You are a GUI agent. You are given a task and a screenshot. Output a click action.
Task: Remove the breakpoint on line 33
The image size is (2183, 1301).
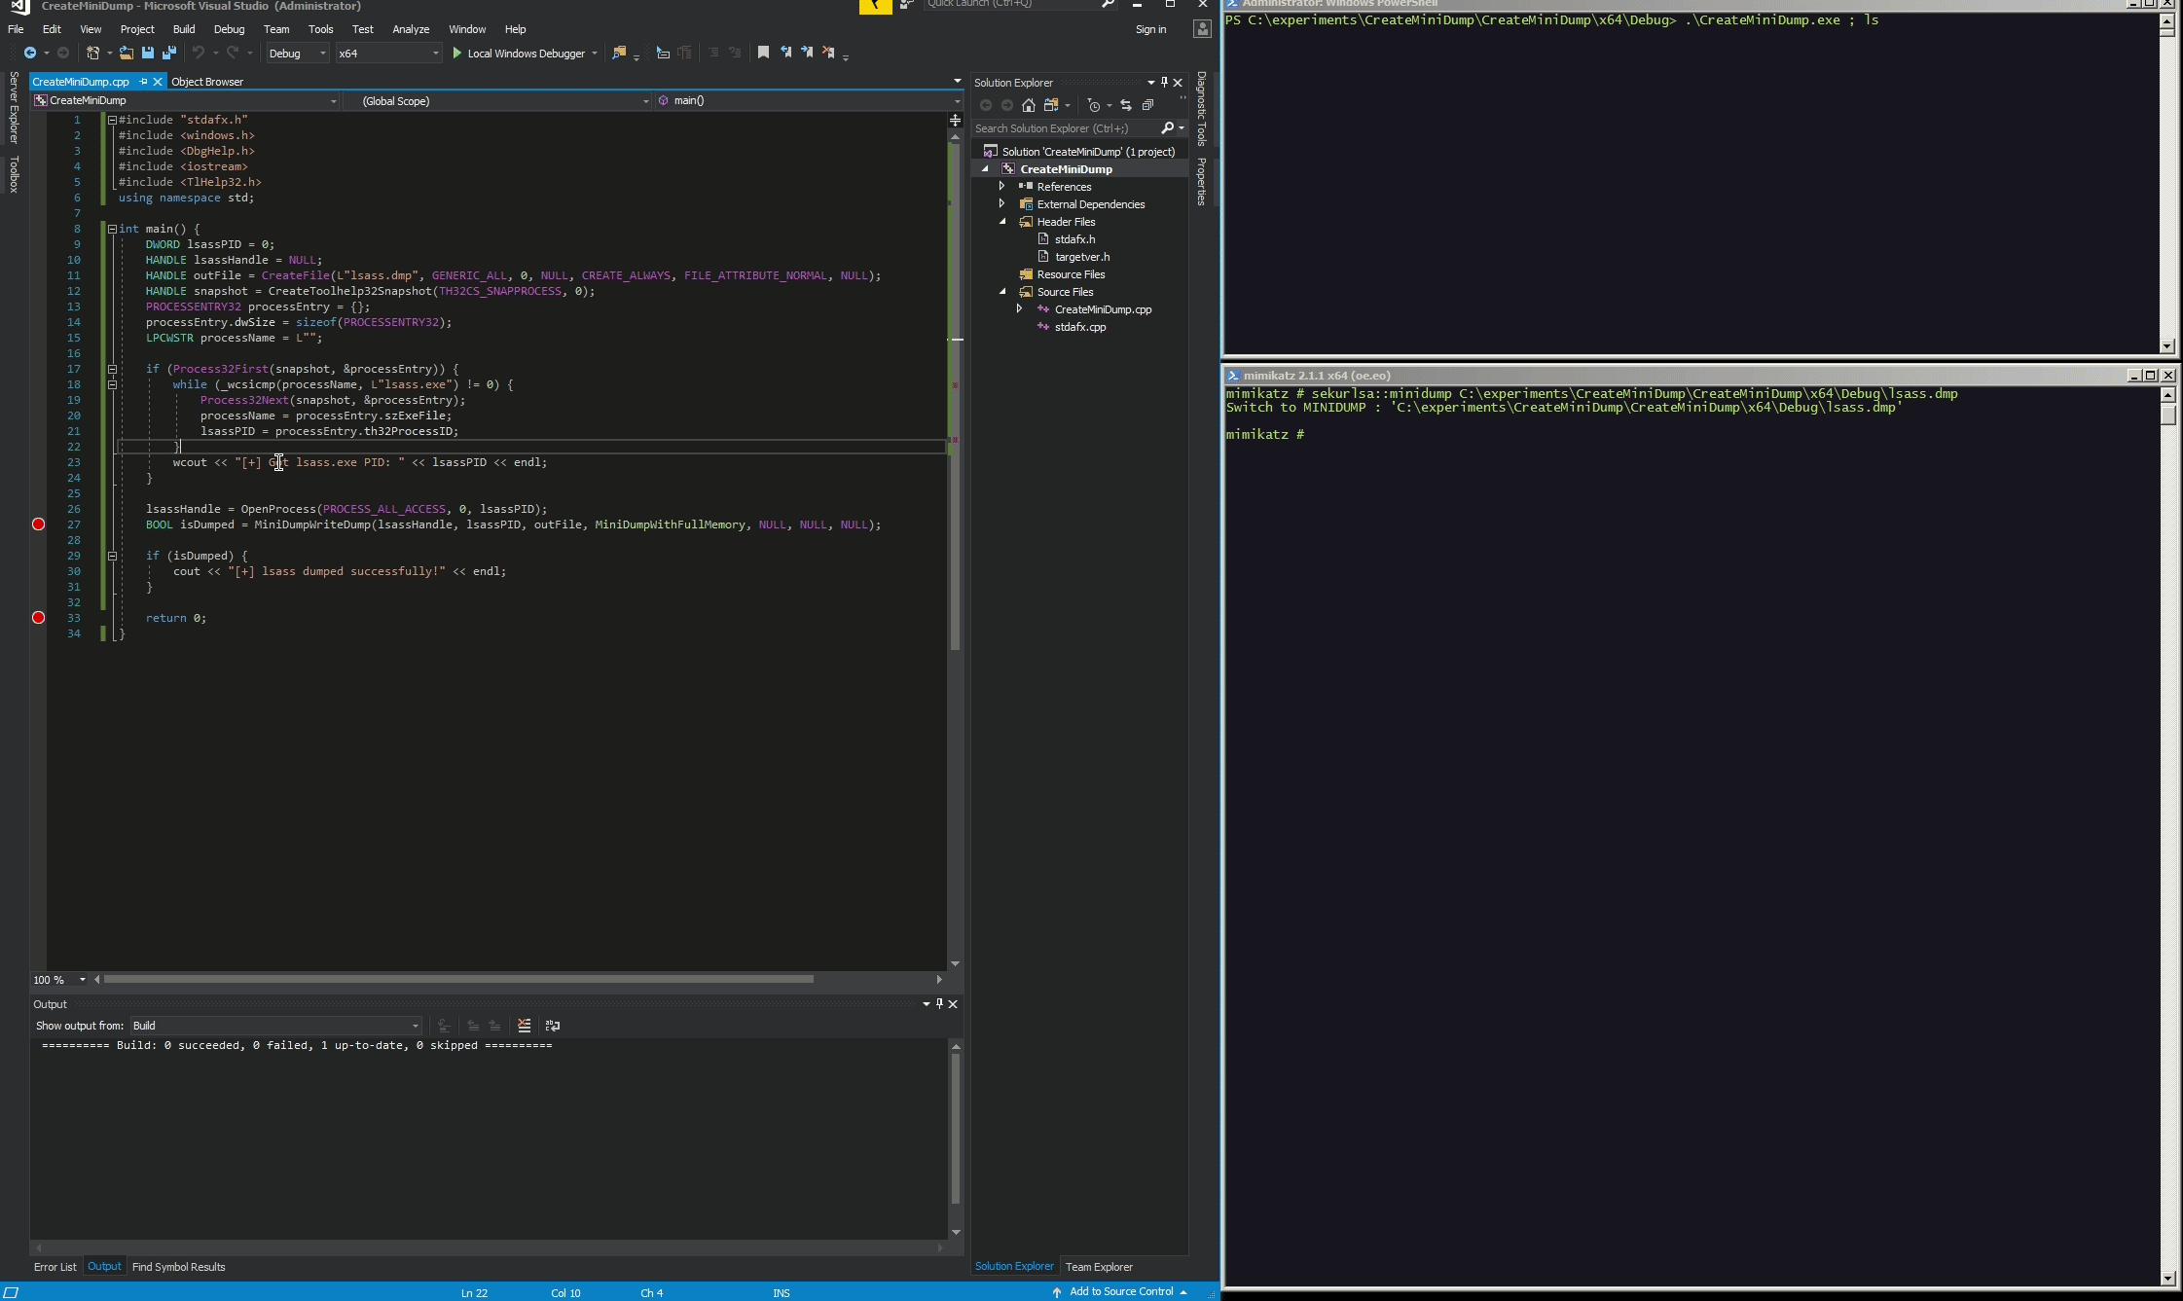pyautogui.click(x=39, y=618)
